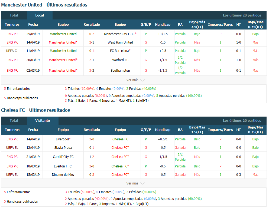Open Dinamo de Kiev team link
The height and width of the screenshot is (208, 269).
pos(63,174)
